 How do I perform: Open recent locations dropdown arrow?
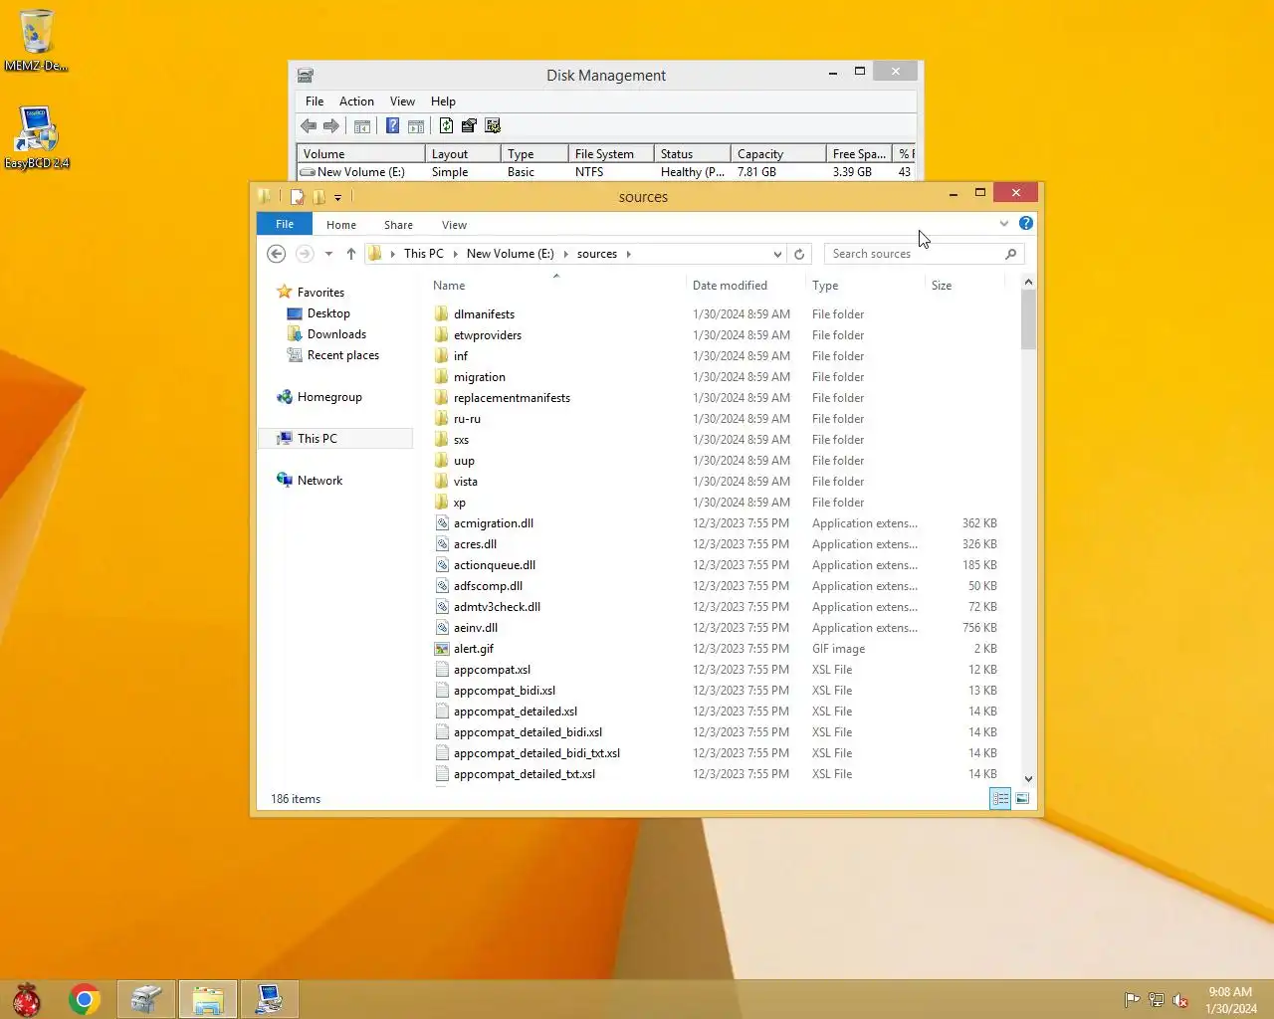(x=328, y=254)
